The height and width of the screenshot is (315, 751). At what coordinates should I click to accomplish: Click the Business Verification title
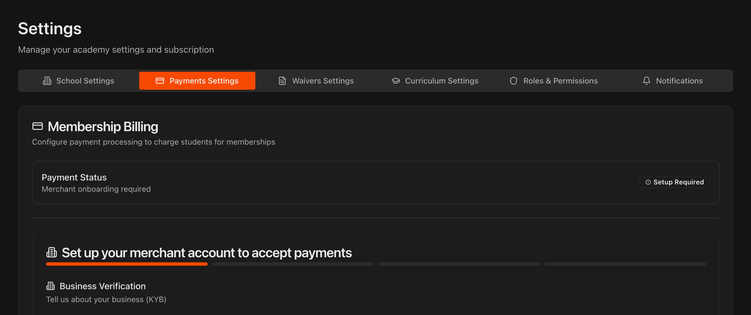(103, 286)
